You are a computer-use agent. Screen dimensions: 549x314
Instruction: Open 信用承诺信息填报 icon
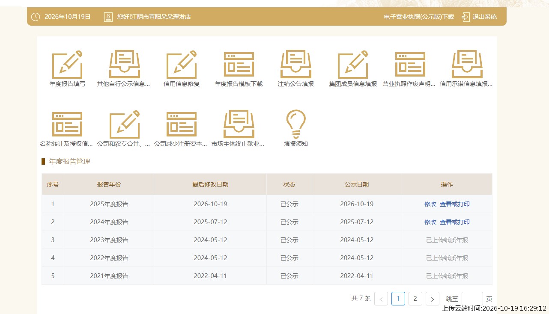[x=467, y=65]
